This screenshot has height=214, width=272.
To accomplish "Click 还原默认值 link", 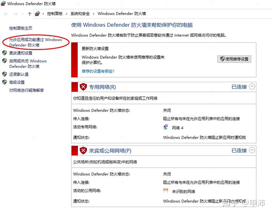I will 19,74.
